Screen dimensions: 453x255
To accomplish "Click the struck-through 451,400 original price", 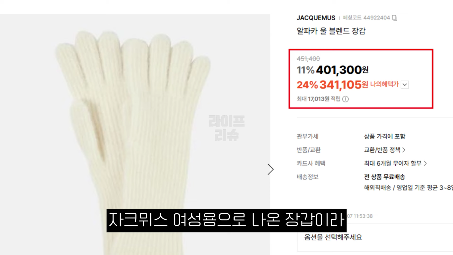I will (308, 59).
